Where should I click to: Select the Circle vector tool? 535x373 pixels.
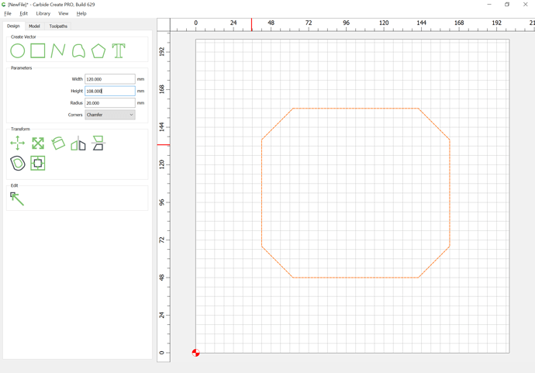click(x=17, y=51)
